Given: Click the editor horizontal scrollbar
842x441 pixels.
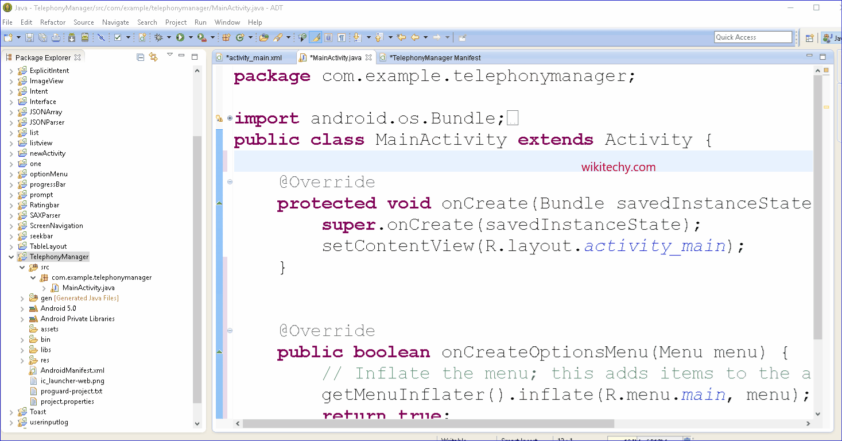Looking at the screenshot, I should 427,423.
